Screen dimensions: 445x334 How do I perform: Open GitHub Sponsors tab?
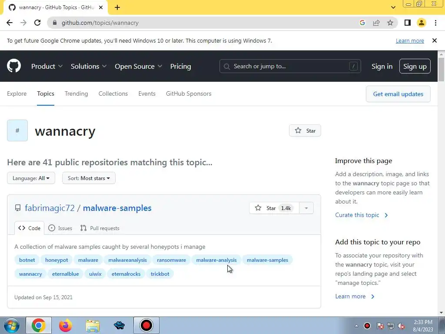pos(189,94)
